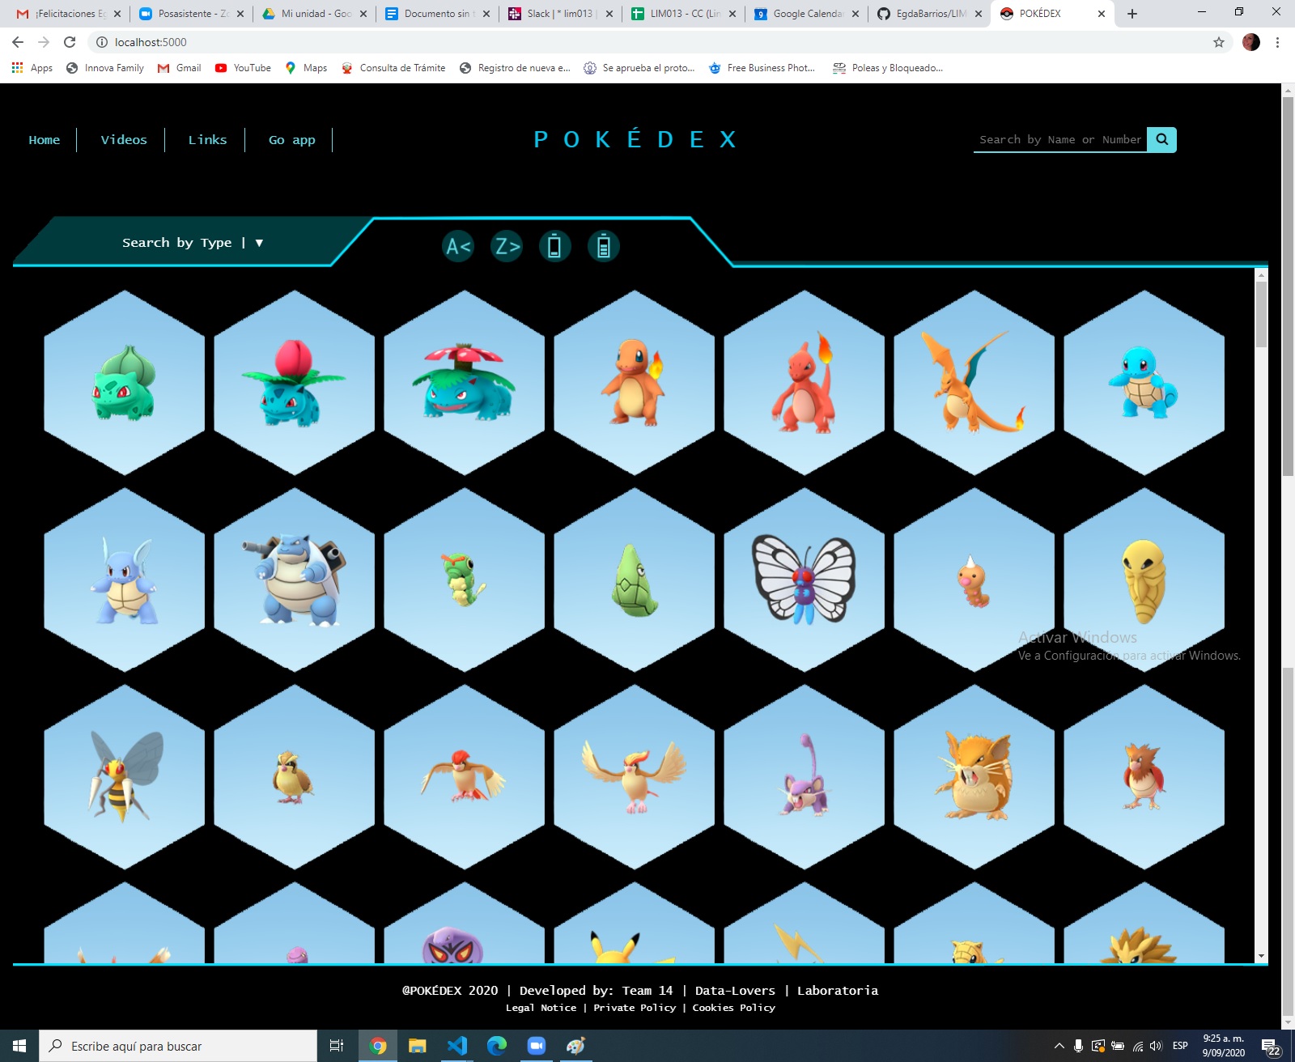This screenshot has height=1062, width=1295.
Task: Sort Pokémon A to Z ascending
Action: (458, 246)
